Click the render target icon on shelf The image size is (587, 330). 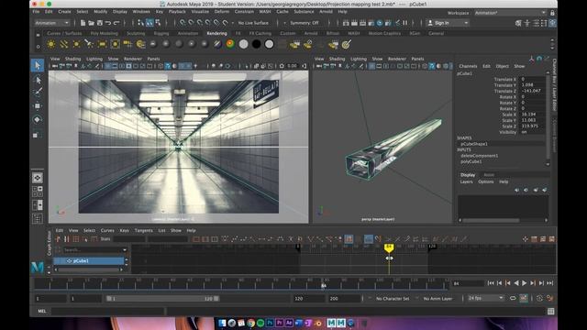(347, 45)
